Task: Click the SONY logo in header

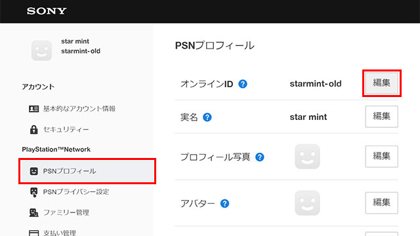Action: (47, 11)
